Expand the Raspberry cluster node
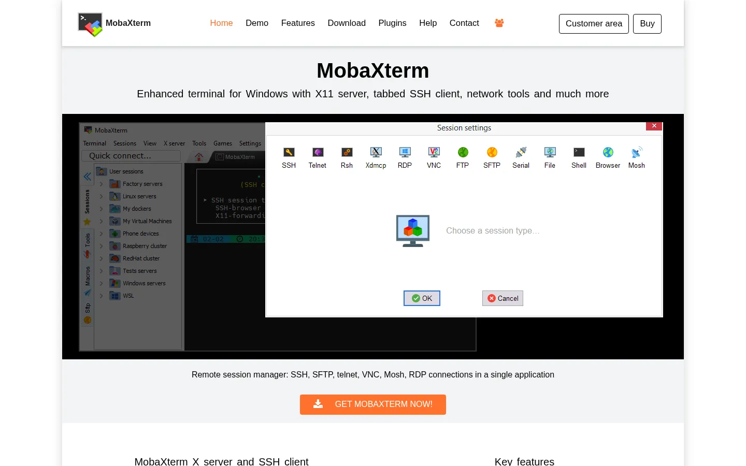746x466 pixels. click(101, 246)
